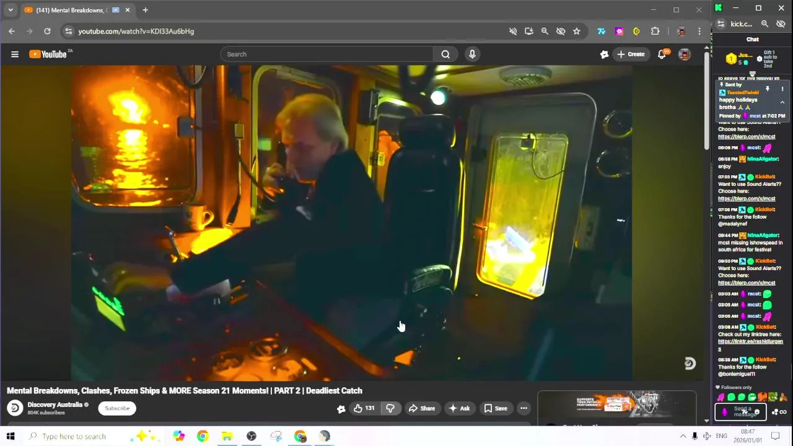Toggle the muted-site icon in the address bar

513,31
